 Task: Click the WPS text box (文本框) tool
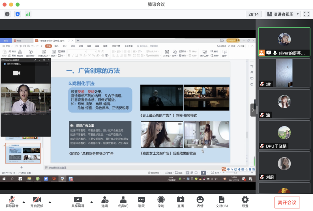166,53
